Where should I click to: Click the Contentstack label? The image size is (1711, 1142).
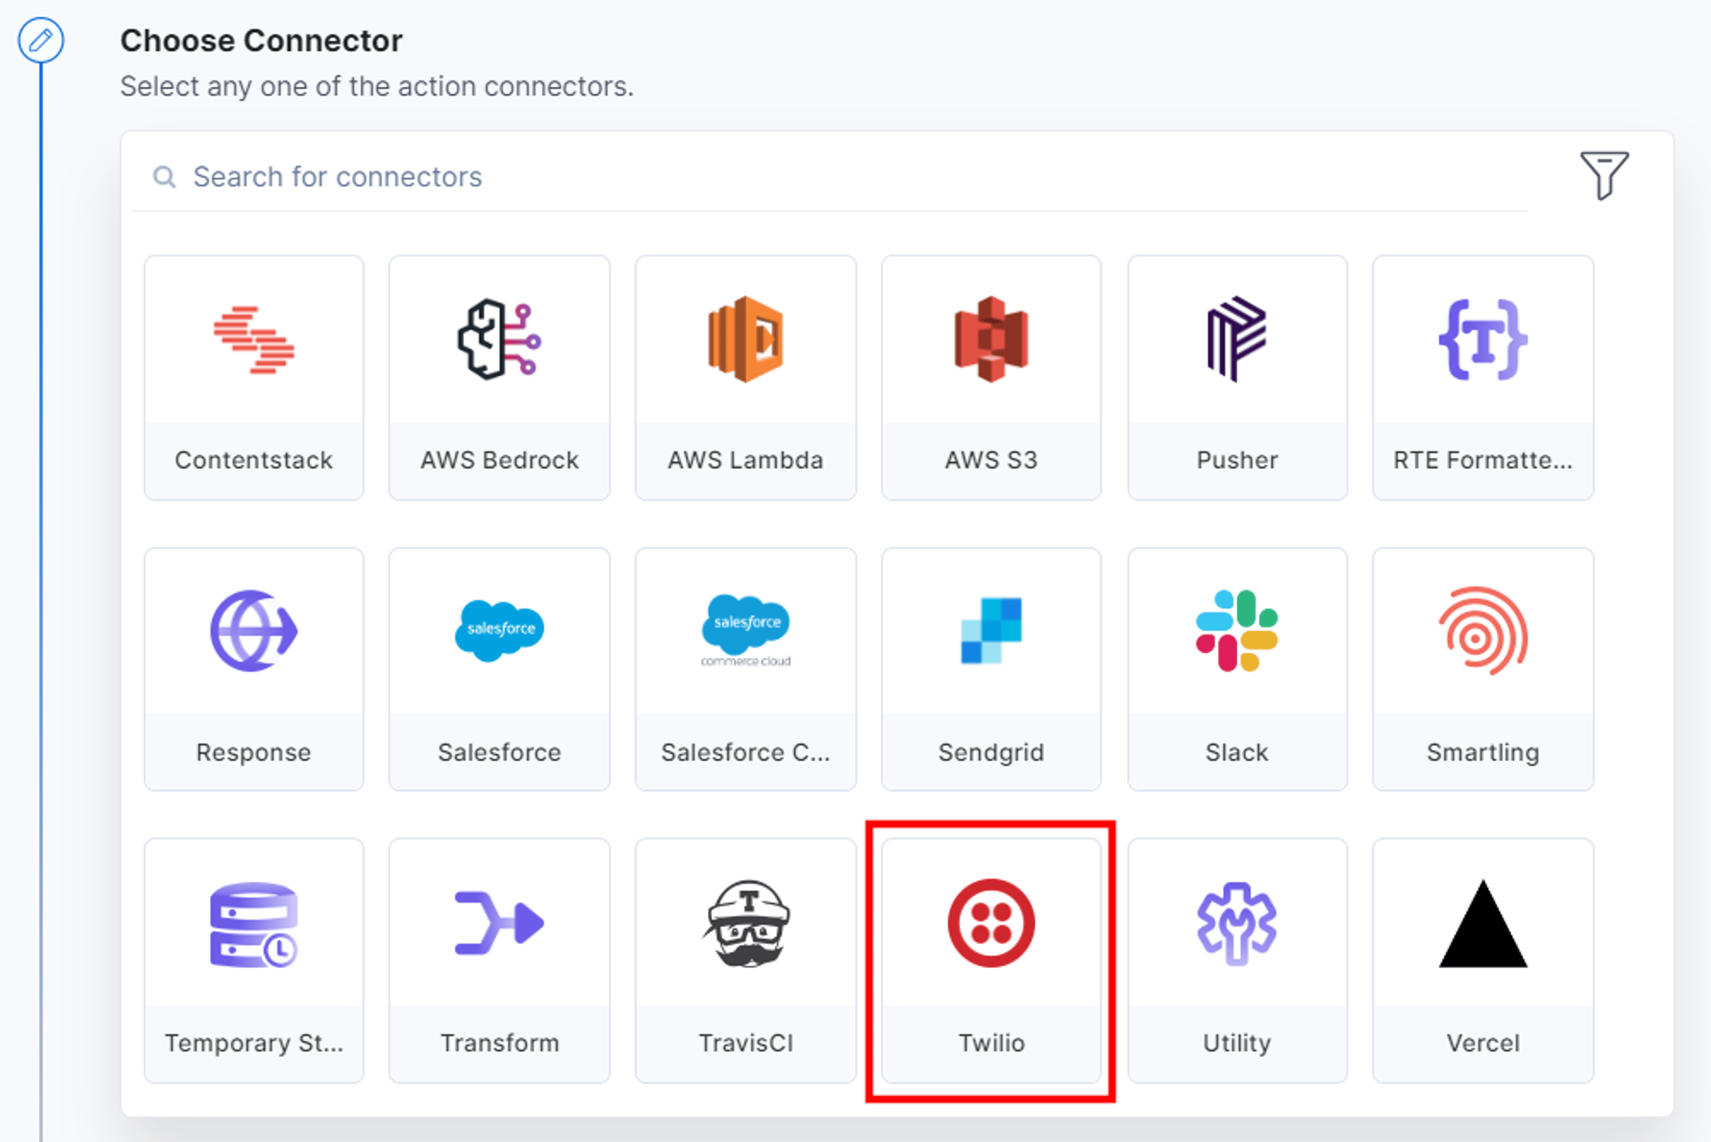(254, 460)
